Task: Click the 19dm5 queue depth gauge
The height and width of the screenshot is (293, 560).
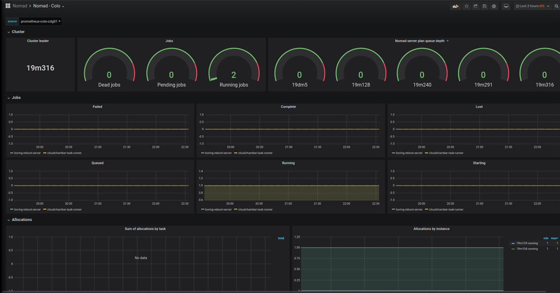Action: 299,67
